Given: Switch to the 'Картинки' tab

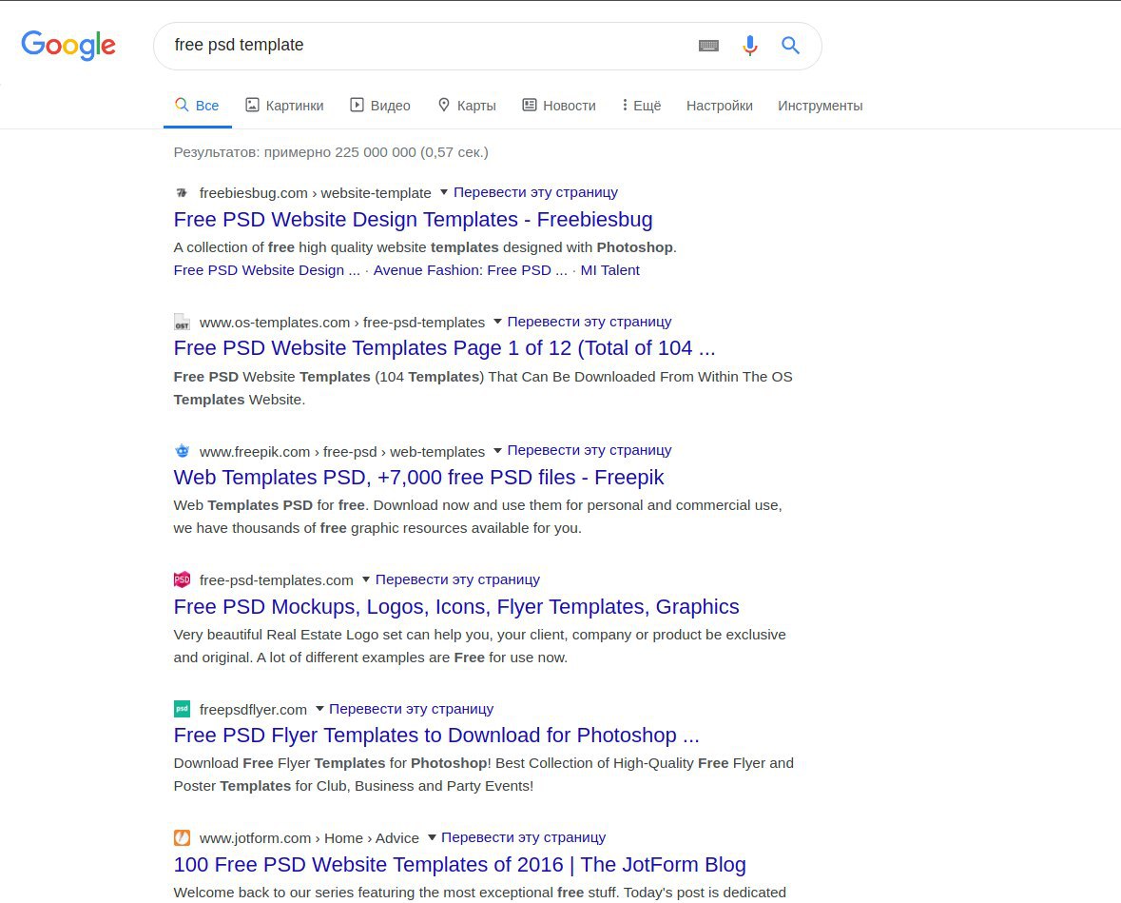Looking at the screenshot, I should click(284, 106).
